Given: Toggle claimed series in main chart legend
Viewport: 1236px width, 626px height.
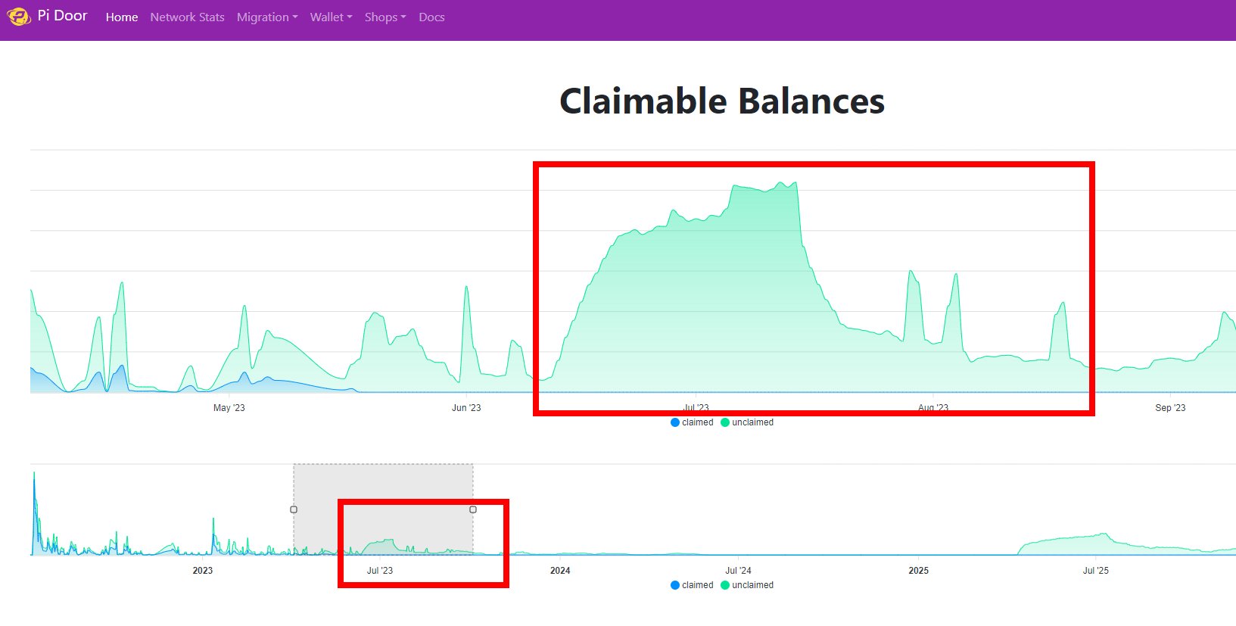Looking at the screenshot, I should (697, 422).
